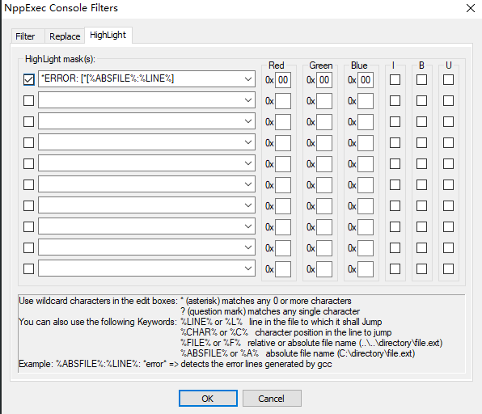Expand the ninth mask combo box arrow
Image resolution: width=482 pixels, height=414 pixels.
(x=248, y=247)
